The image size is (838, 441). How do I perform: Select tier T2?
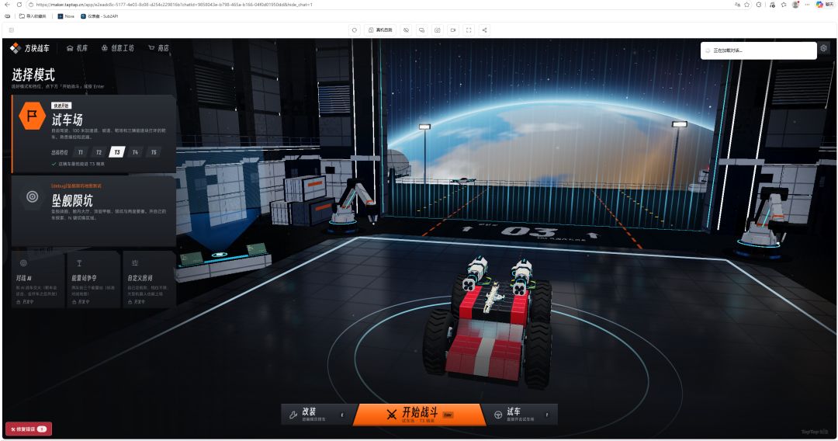(99, 152)
